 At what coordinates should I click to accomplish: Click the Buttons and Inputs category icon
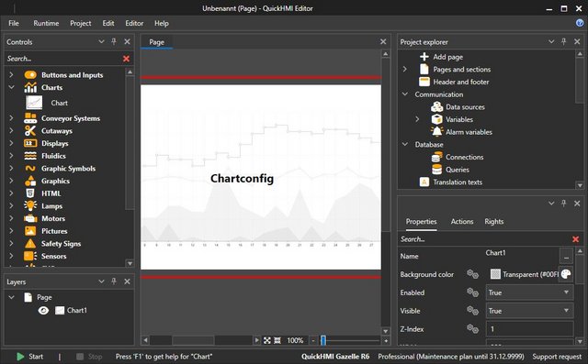(30, 75)
